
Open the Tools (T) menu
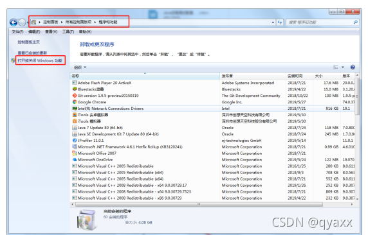[x=68, y=31]
